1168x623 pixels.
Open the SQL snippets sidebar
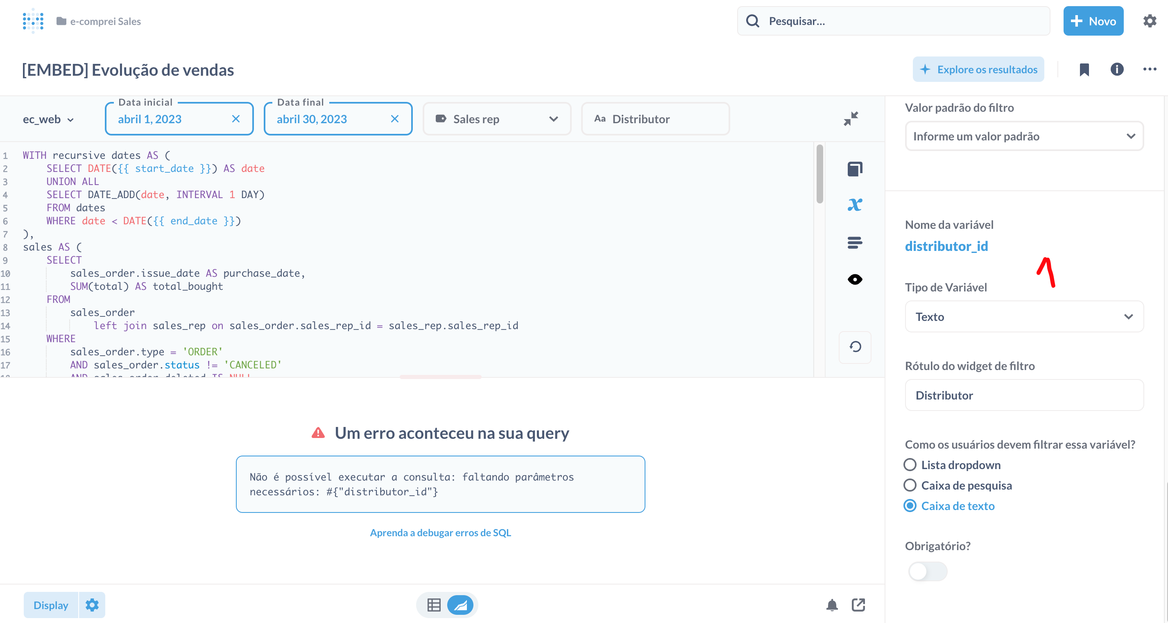tap(855, 242)
